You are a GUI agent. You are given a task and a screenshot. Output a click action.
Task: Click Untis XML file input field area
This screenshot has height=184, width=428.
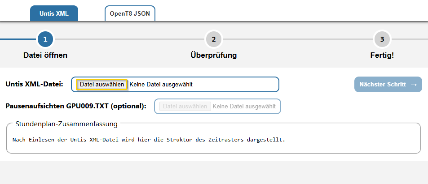tap(175, 84)
